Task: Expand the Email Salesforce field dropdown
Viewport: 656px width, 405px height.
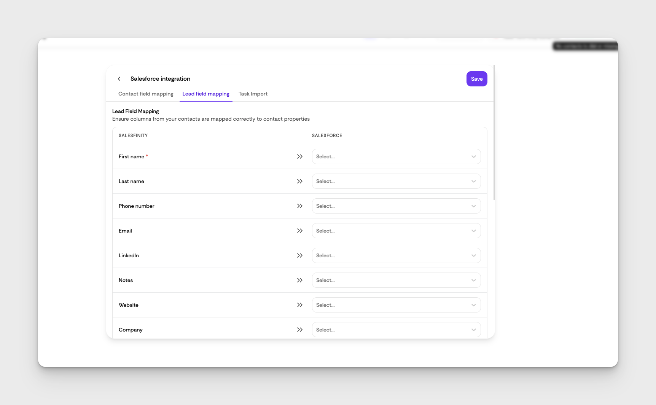Action: tap(396, 231)
